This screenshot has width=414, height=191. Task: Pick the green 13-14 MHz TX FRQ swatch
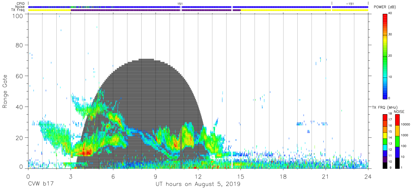[385, 141]
